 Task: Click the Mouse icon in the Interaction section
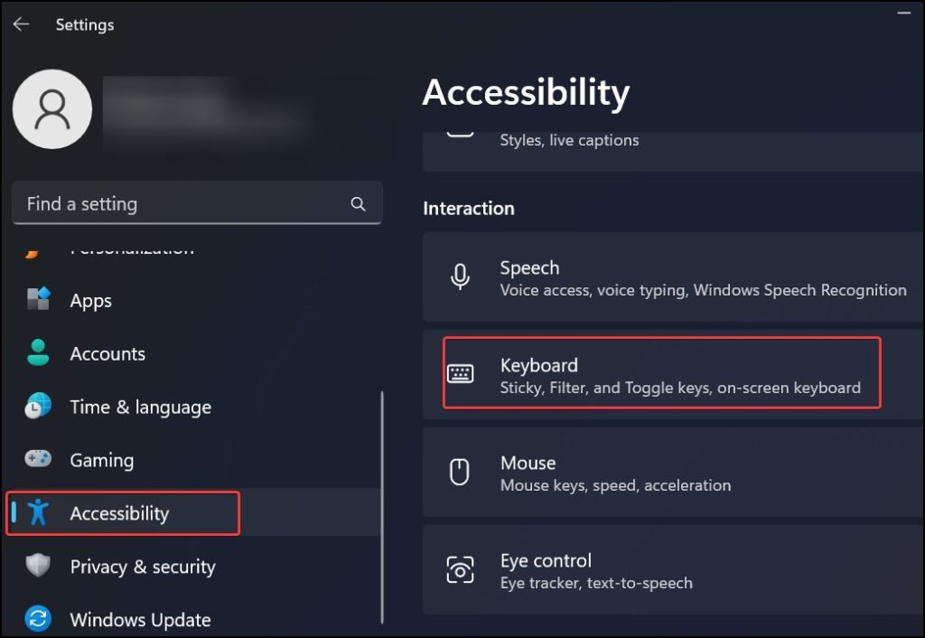[x=462, y=472]
